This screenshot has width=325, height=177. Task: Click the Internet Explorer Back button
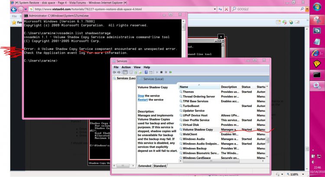pos(14,10)
